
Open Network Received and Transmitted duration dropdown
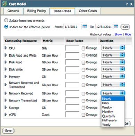[113, 85]
